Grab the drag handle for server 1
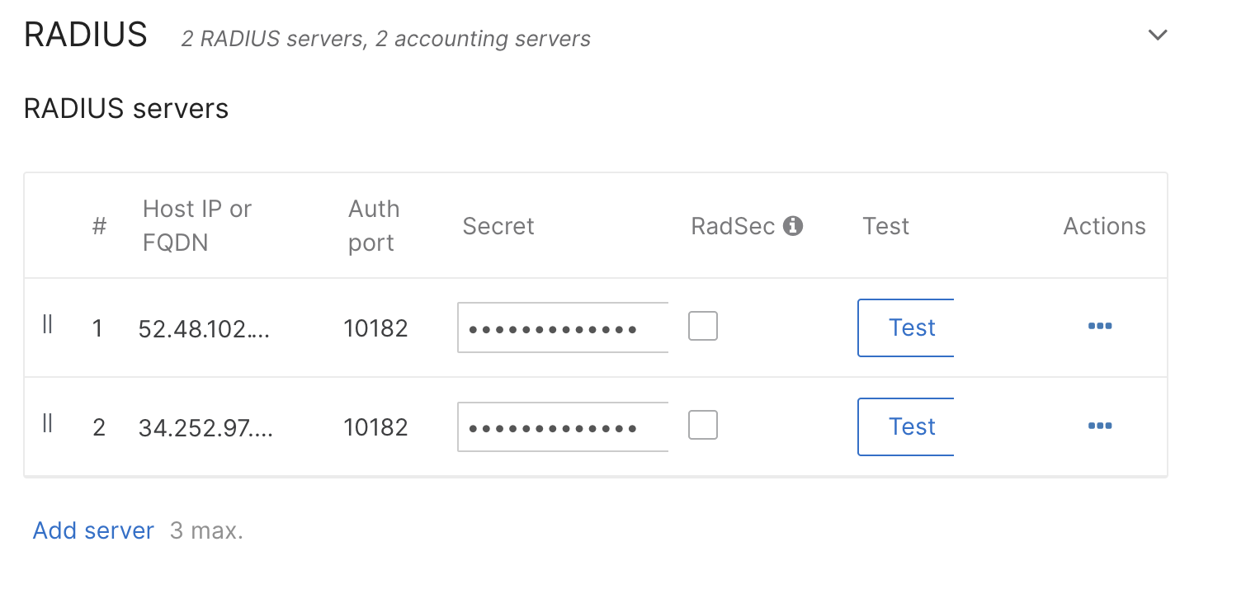This screenshot has height=589, width=1246. click(48, 325)
